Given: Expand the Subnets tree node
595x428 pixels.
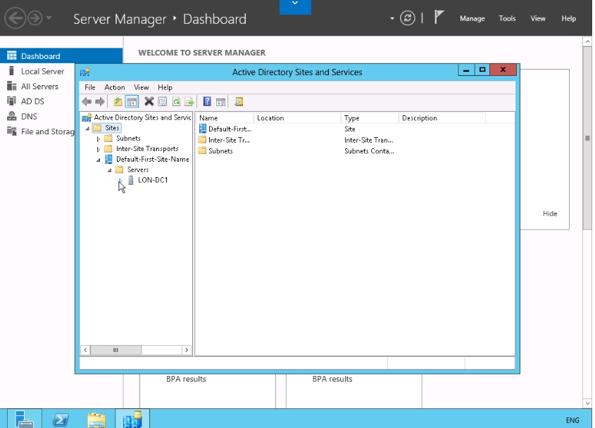Looking at the screenshot, I should click(99, 139).
